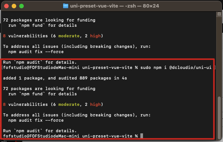This screenshot has width=223, height=142.
Task: Click the closing bracket mark after uni-ui command
Action: tap(215, 67)
